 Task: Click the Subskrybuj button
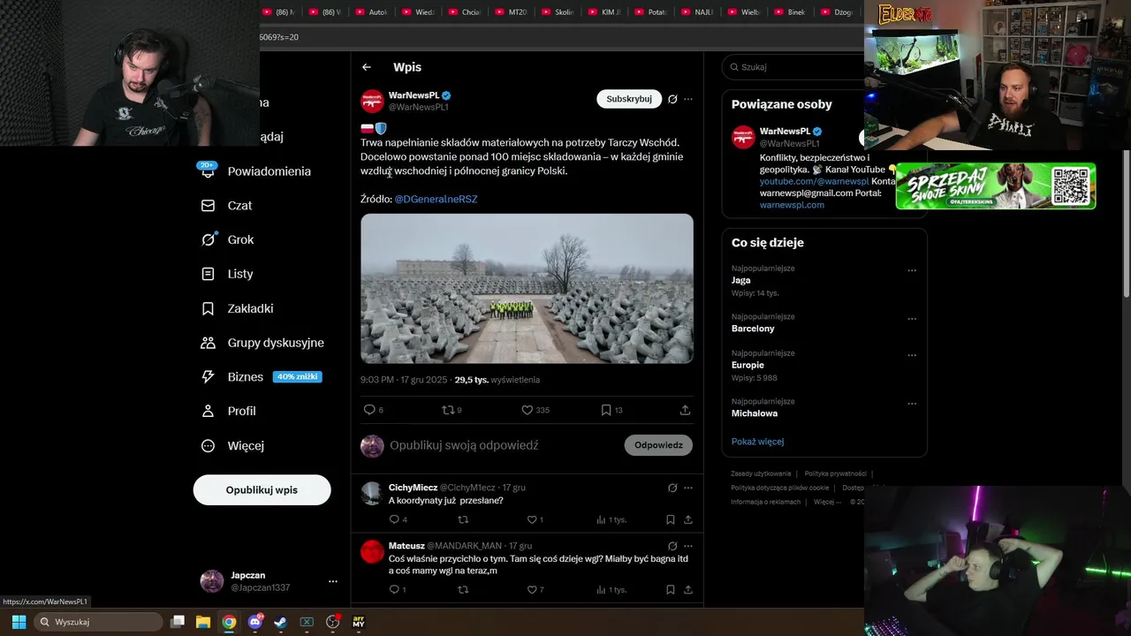point(629,99)
